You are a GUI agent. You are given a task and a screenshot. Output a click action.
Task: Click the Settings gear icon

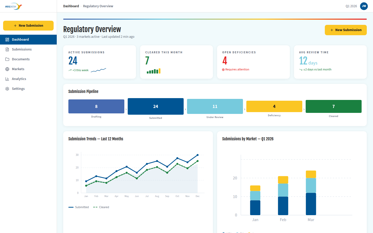7,89
